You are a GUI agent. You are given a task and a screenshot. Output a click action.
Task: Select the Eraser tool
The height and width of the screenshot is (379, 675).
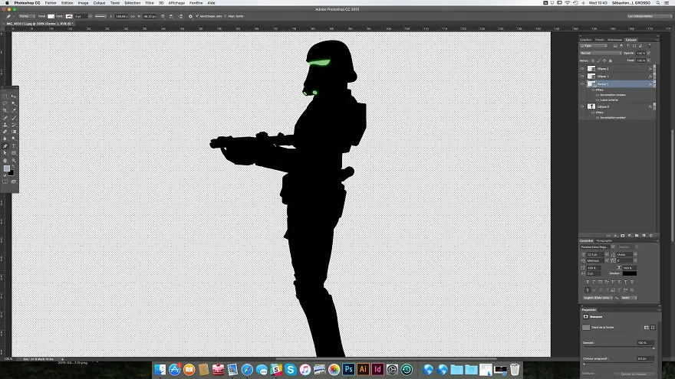tap(5, 132)
